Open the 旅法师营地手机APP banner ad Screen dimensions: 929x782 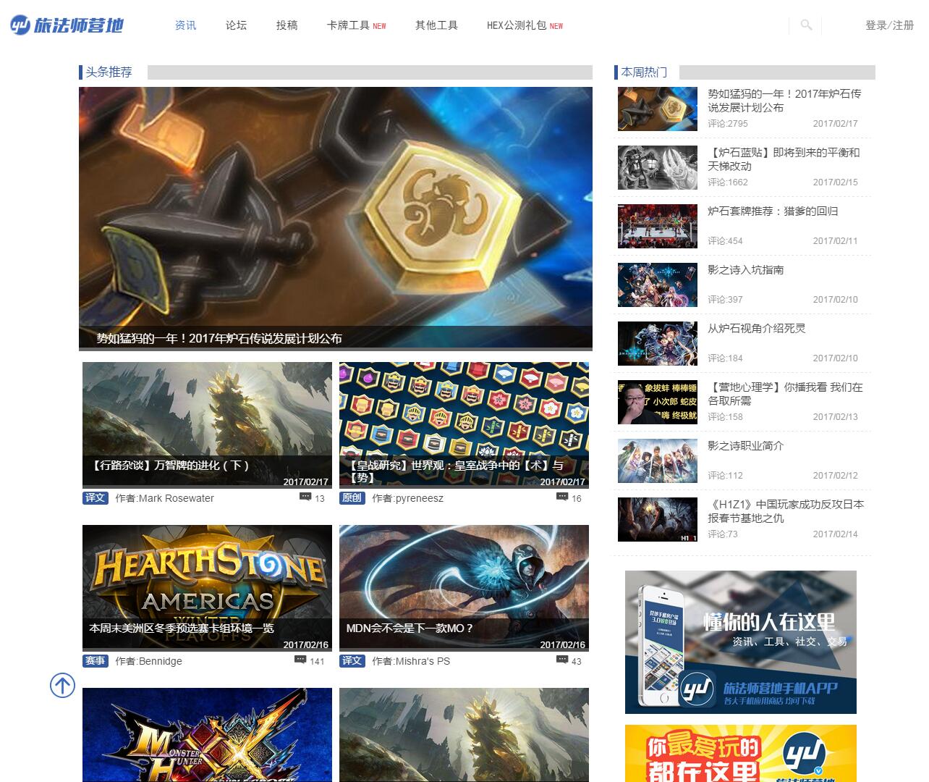741,642
